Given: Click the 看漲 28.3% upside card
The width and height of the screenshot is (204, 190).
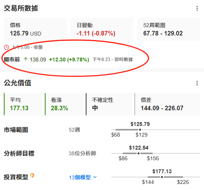Looking at the screenshot, I should (64, 104).
